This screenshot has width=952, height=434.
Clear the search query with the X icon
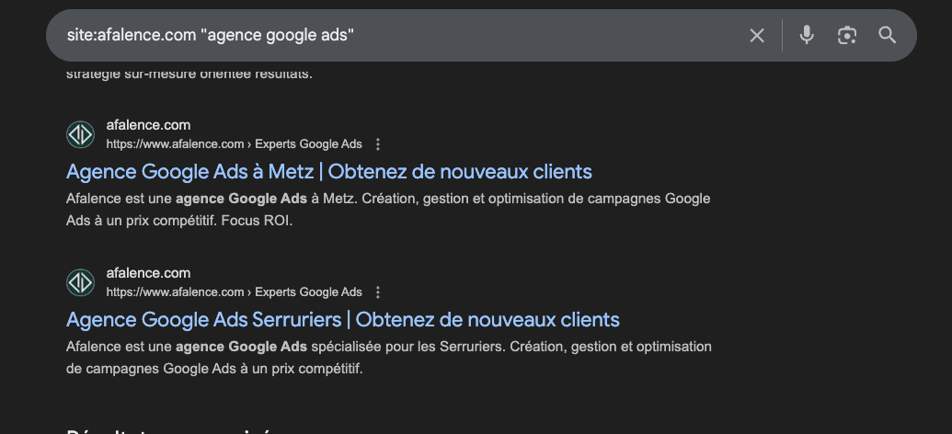757,36
